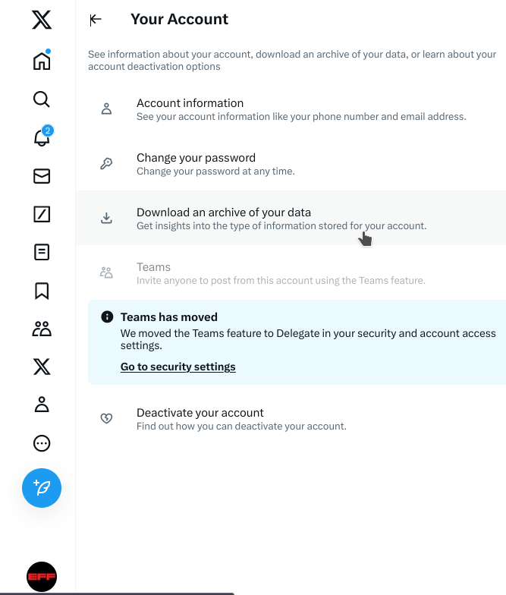Open Lists icon in sidebar

click(42, 252)
